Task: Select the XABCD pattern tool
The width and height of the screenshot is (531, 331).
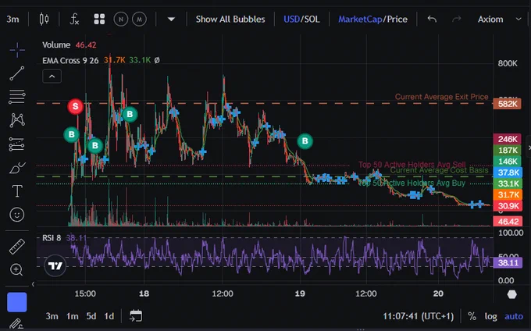Action: [17, 120]
